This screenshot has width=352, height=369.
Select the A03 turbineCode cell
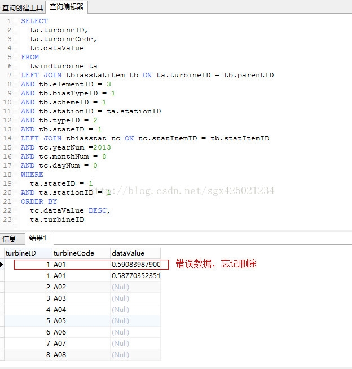point(81,298)
